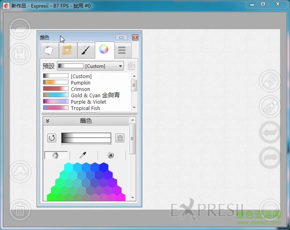The image size is (290, 230).
Task: Click the floppy disk save icon
Action: pos(20,55)
